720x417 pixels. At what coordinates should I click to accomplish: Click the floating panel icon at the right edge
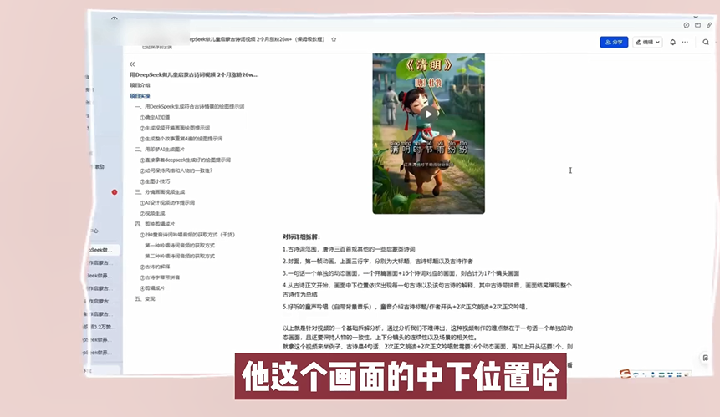705,358
